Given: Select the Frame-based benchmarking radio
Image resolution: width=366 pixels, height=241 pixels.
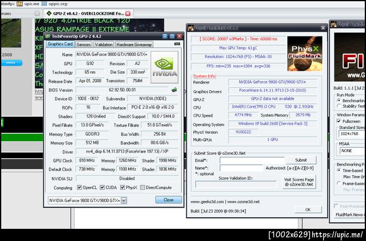Looking at the screenshot, I should point(339,183).
